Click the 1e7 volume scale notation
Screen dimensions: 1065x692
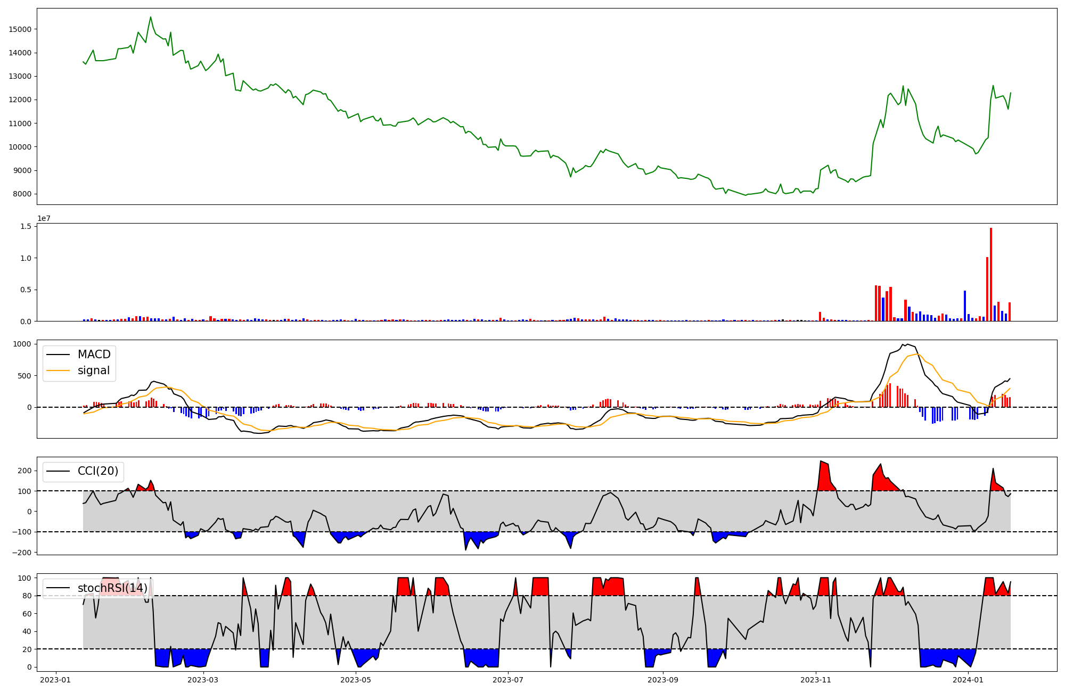pyautogui.click(x=44, y=218)
